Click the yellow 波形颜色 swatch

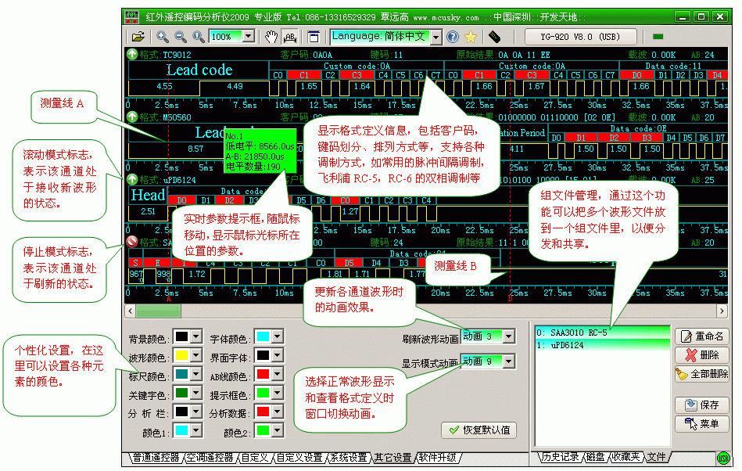tap(181, 357)
